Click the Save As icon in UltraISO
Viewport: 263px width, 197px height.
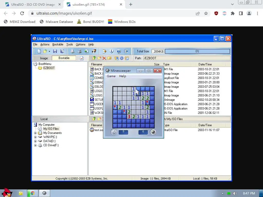pos(62,51)
